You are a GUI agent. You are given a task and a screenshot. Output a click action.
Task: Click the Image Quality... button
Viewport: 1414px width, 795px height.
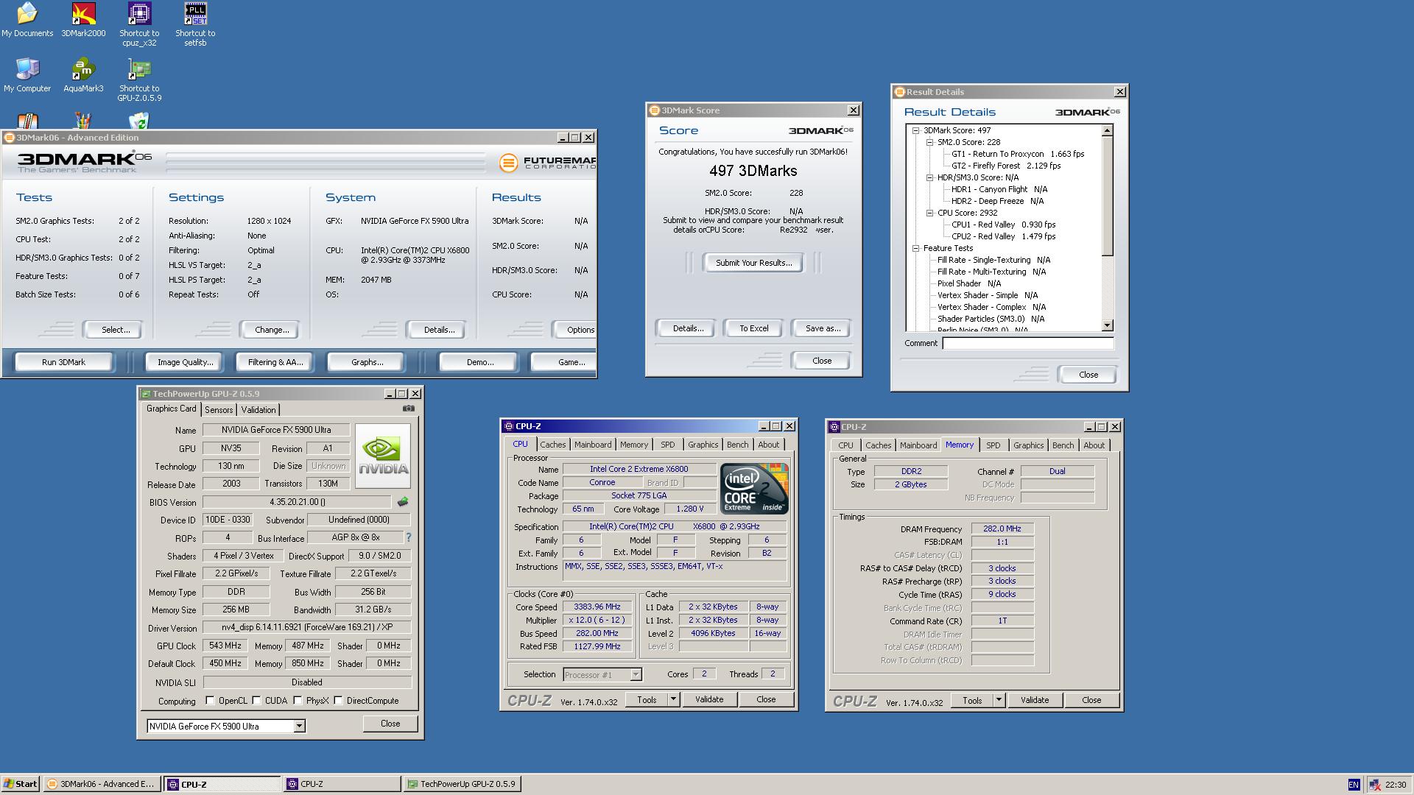[185, 362]
